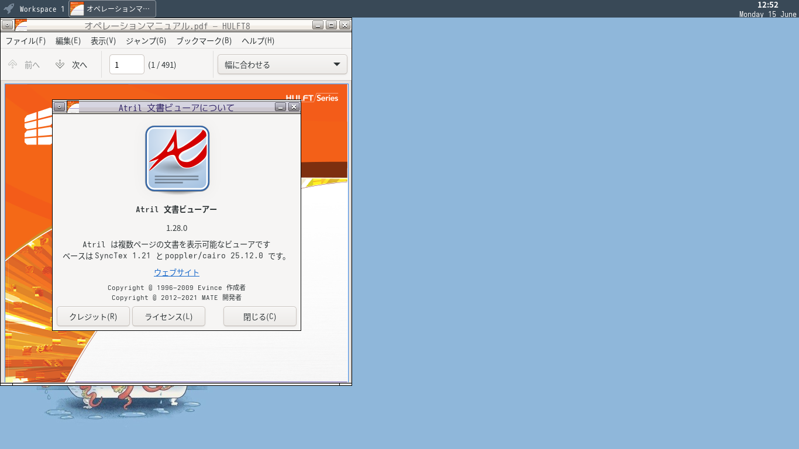Screen dimensions: 799x449
Task: Open the ジャンプ(G) menu
Action: [x=146, y=41]
